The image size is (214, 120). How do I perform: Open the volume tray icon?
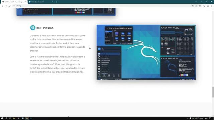[196, 118]
